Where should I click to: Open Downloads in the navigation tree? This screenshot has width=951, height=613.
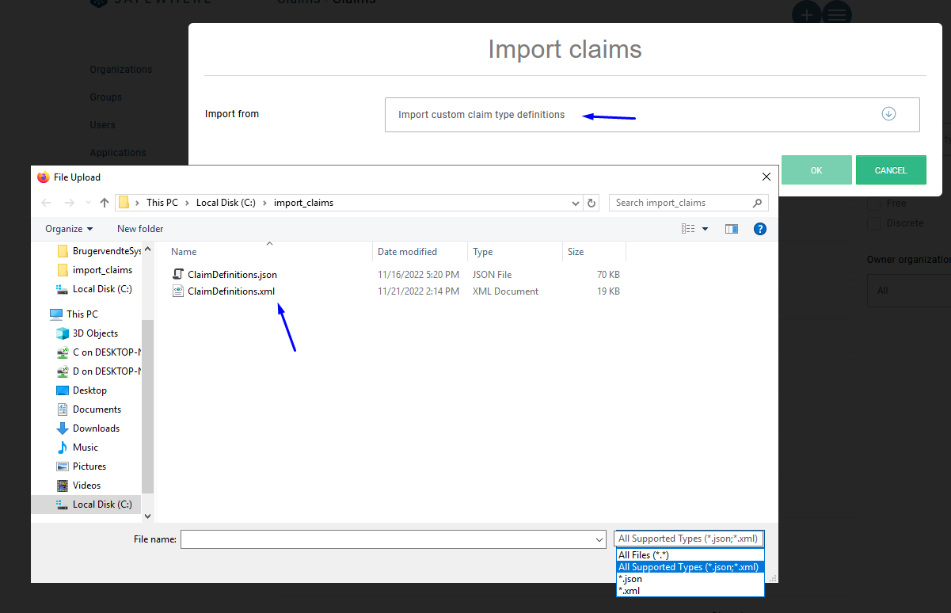(x=96, y=428)
